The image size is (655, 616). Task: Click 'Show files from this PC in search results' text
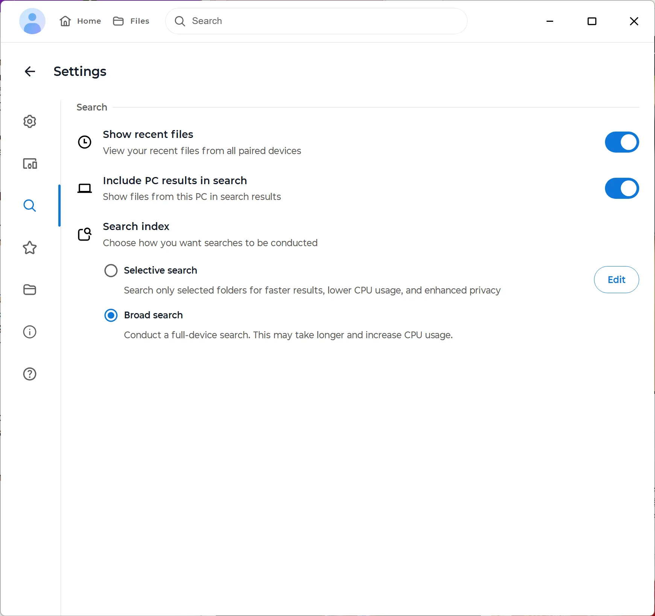coord(192,197)
